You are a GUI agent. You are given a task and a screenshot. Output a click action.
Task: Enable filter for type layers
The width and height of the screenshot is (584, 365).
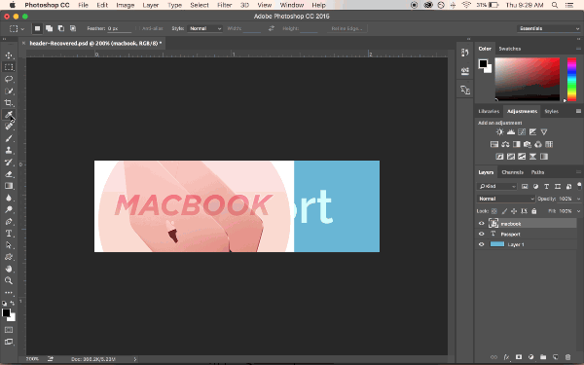pyautogui.click(x=546, y=186)
